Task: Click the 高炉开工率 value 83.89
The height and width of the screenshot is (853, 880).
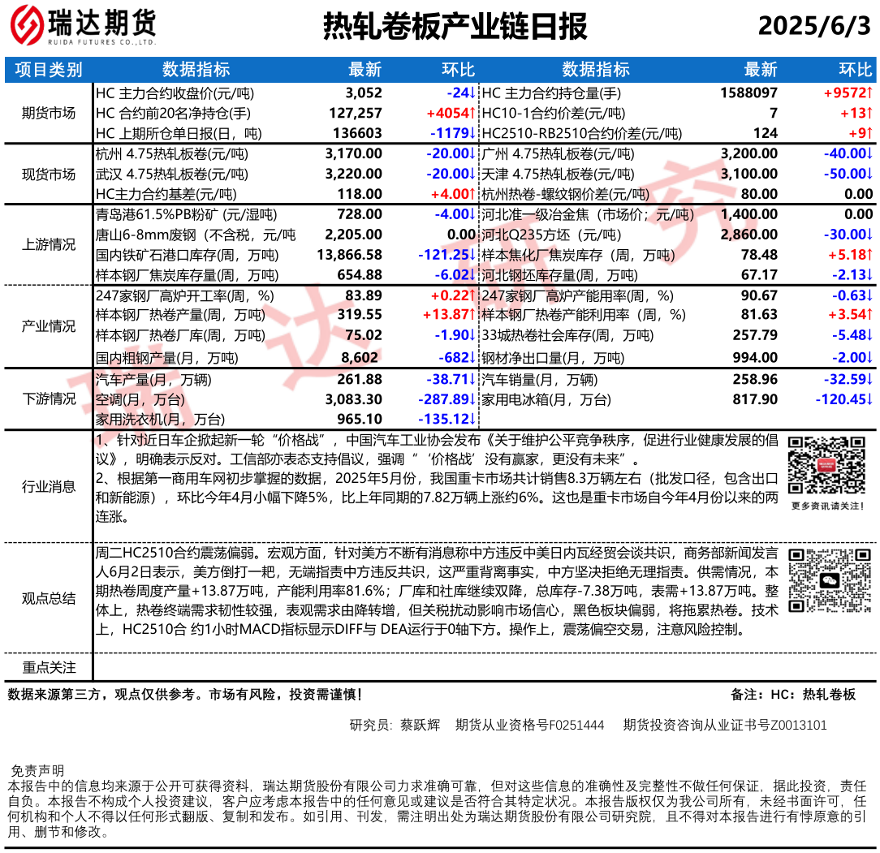Action: pos(364,295)
